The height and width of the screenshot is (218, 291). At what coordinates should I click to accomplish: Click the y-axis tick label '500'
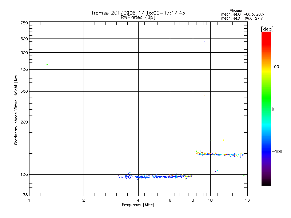click(24, 53)
